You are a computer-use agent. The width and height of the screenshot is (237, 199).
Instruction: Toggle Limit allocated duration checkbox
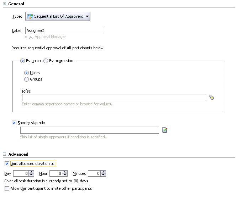click(x=7, y=164)
